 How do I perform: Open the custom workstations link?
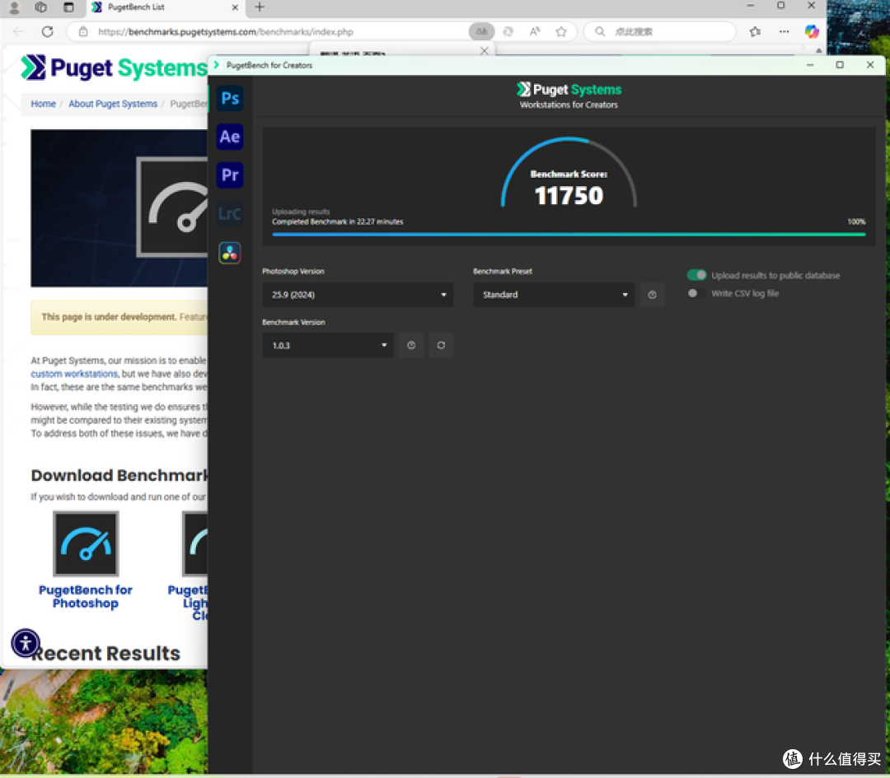[x=74, y=374]
